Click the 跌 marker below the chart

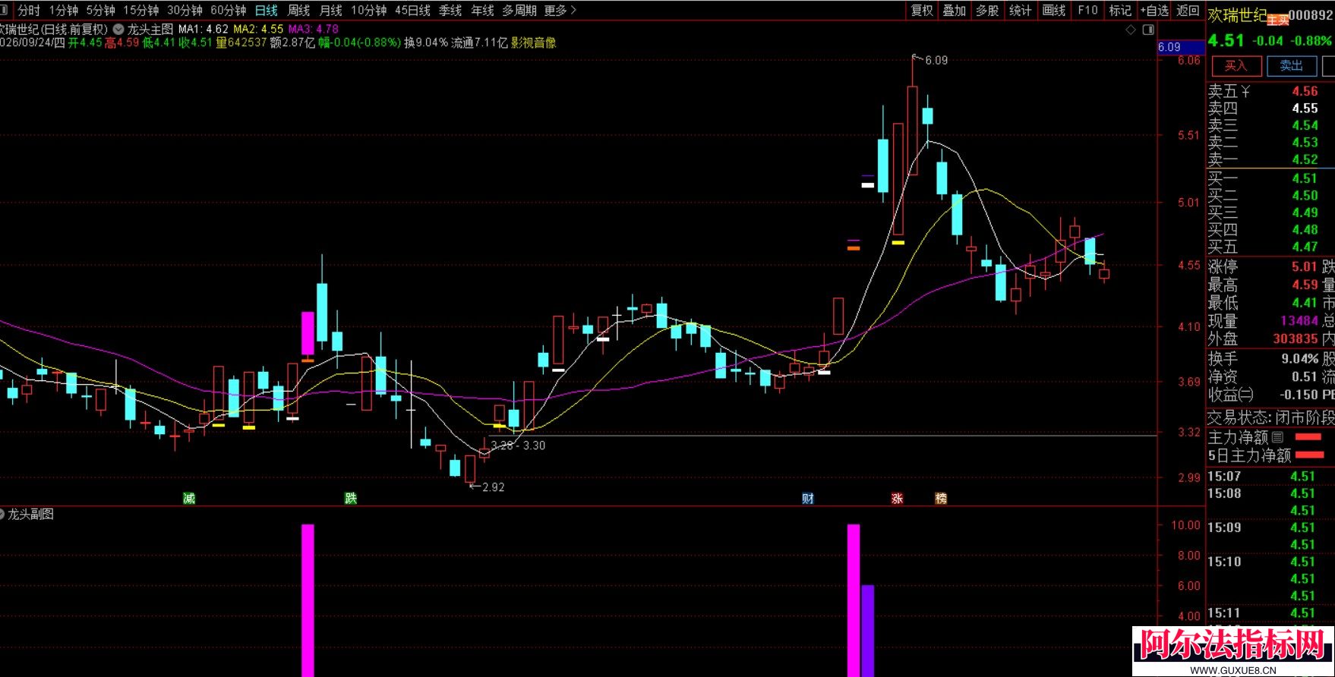point(351,498)
